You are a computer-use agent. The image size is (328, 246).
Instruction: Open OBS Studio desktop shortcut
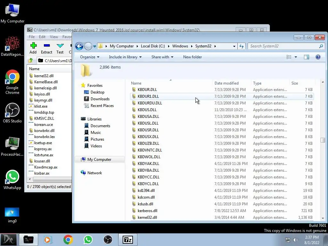12,113
